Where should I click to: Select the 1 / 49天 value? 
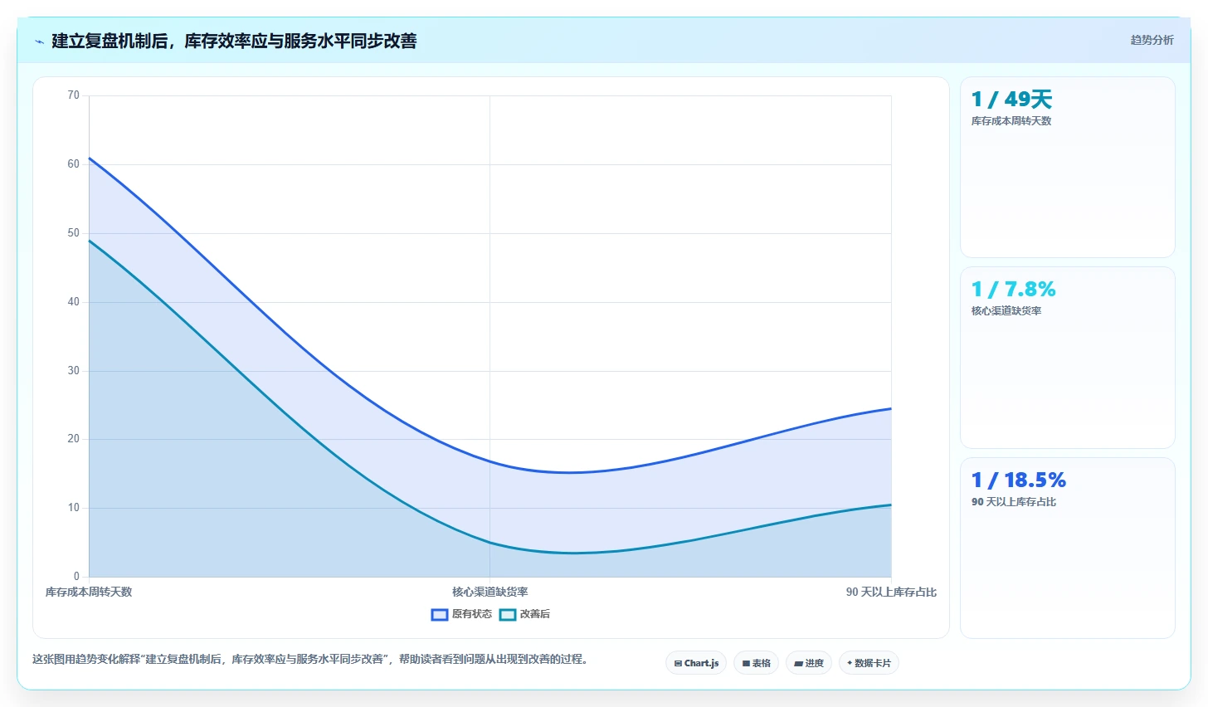[x=1011, y=100]
